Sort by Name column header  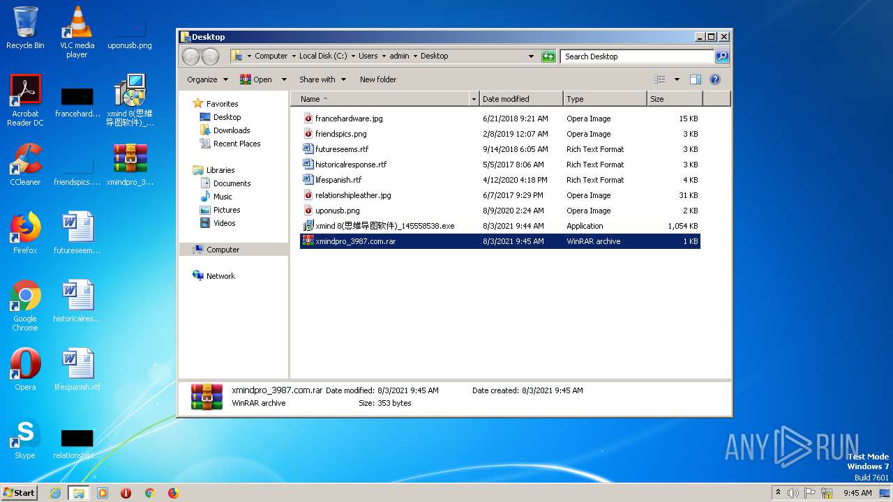[380, 99]
